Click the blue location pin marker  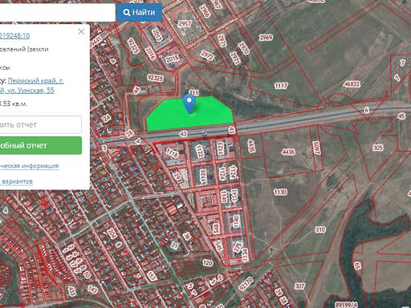tap(189, 103)
